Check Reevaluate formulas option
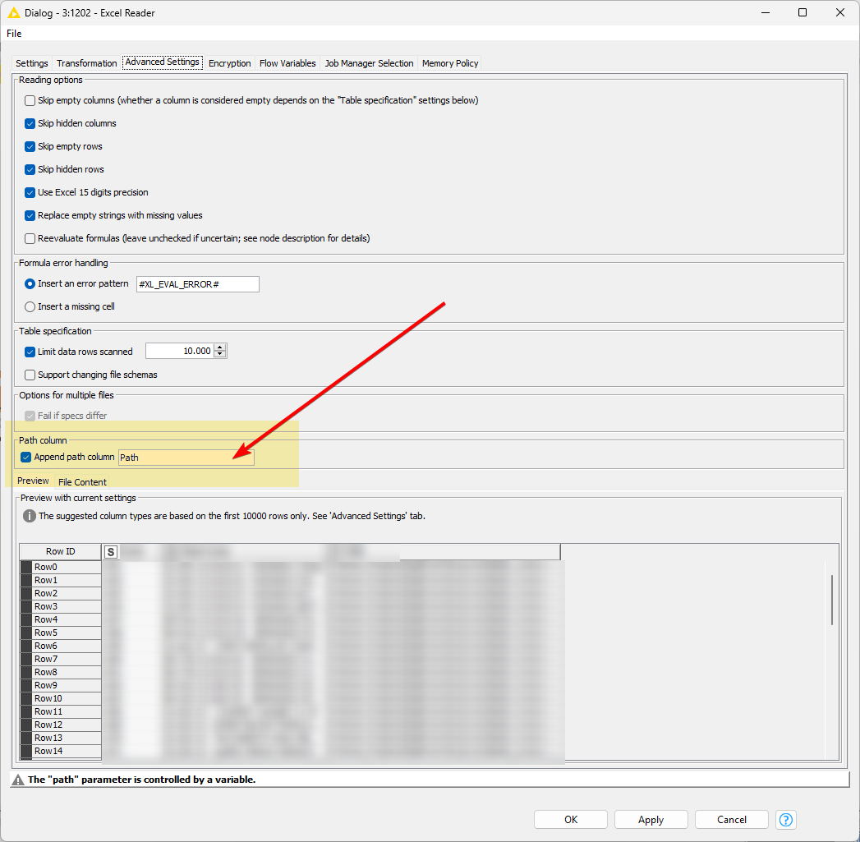 tap(30, 238)
